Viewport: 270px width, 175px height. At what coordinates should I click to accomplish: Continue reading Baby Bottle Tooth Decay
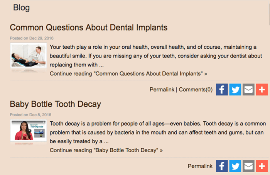point(106,150)
